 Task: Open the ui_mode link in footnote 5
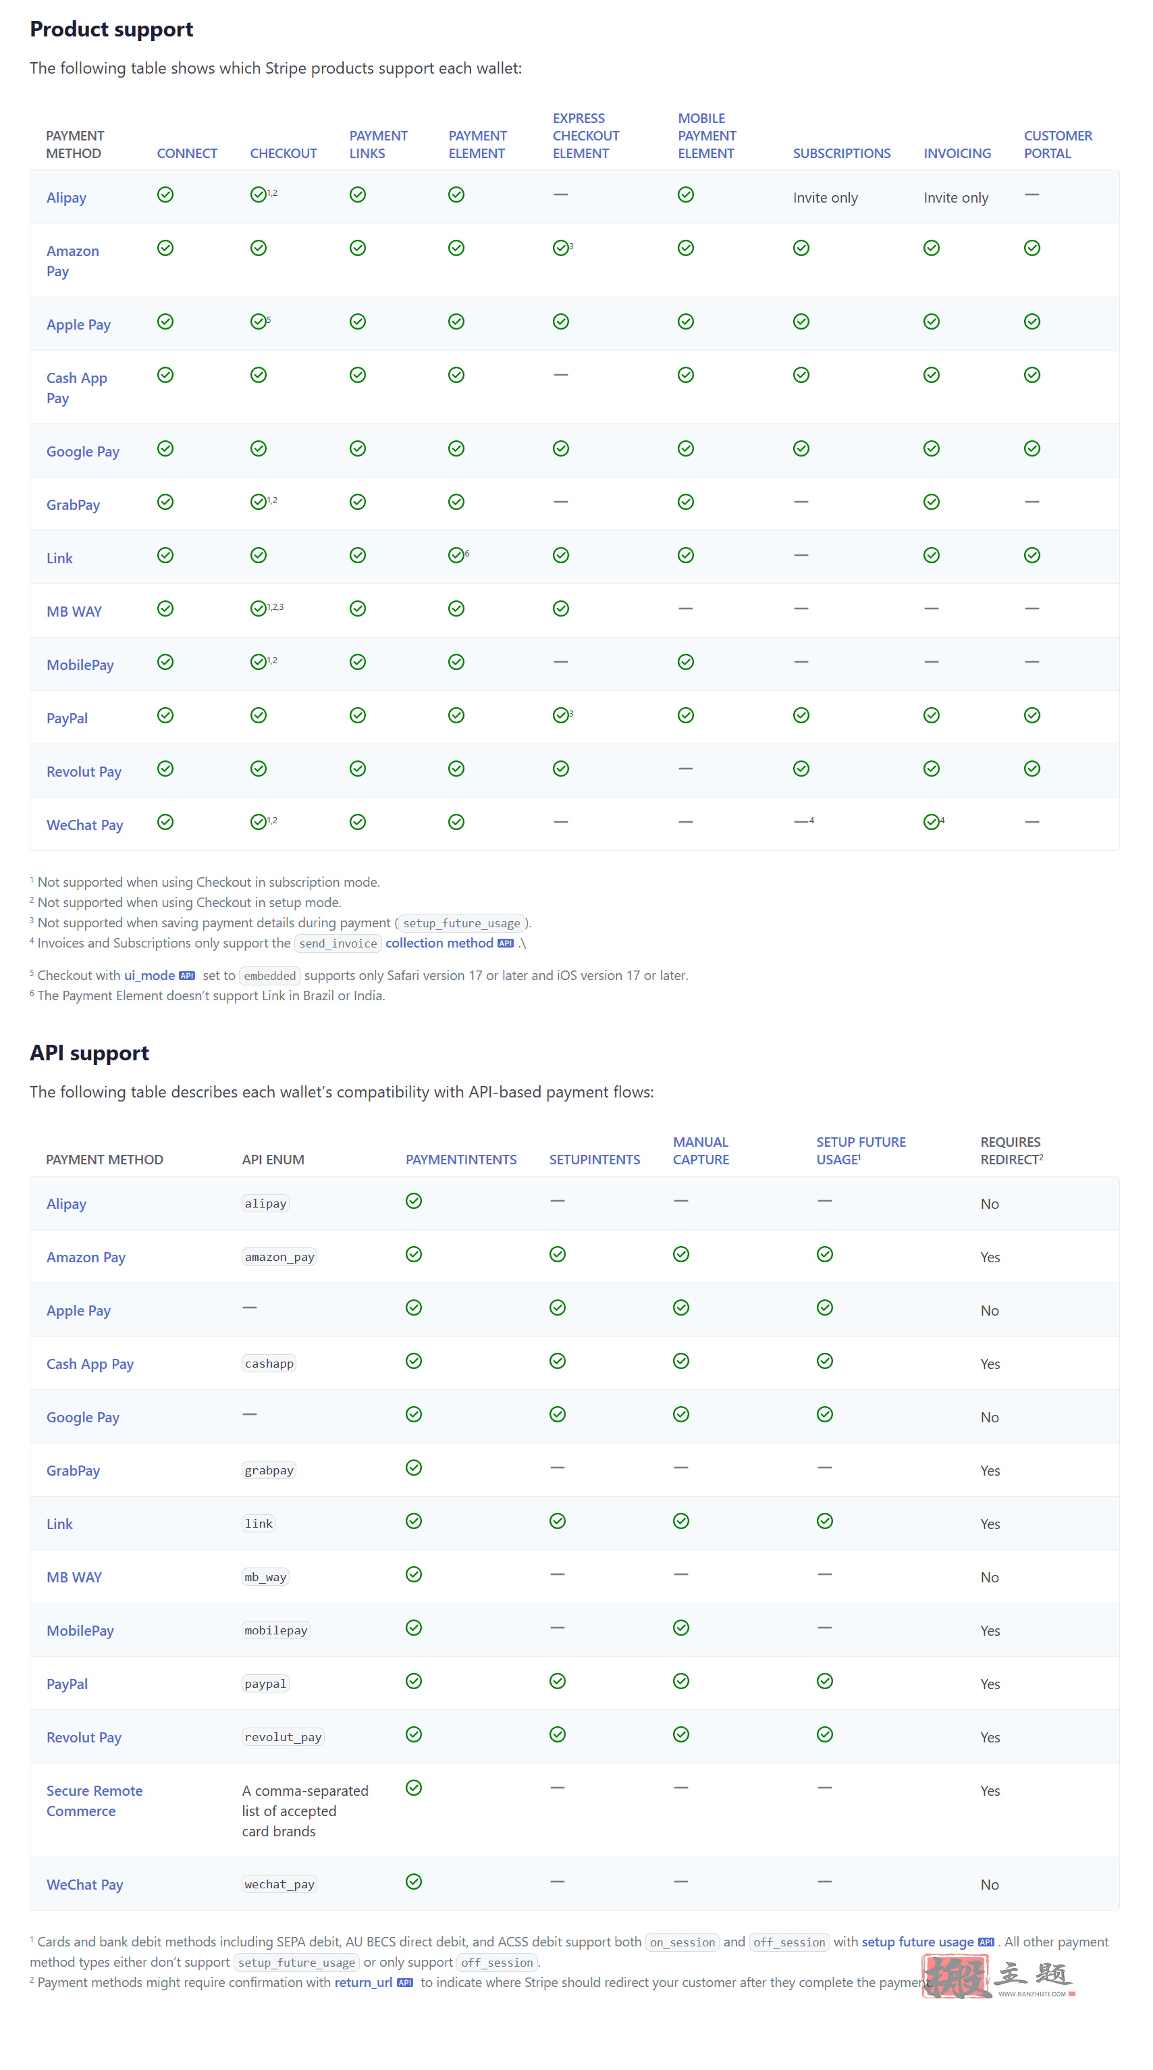[149, 975]
